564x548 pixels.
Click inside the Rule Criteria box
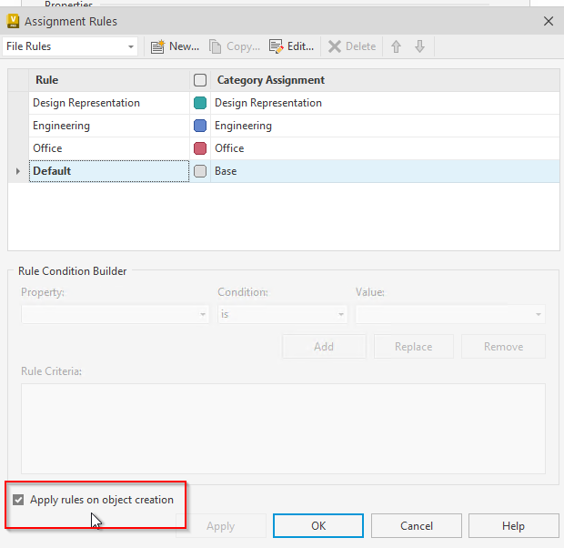click(283, 429)
